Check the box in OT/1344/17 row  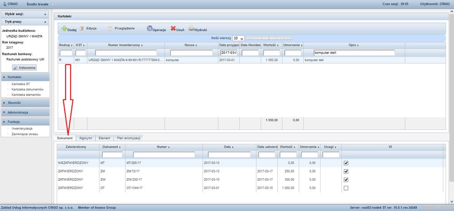[346, 188]
